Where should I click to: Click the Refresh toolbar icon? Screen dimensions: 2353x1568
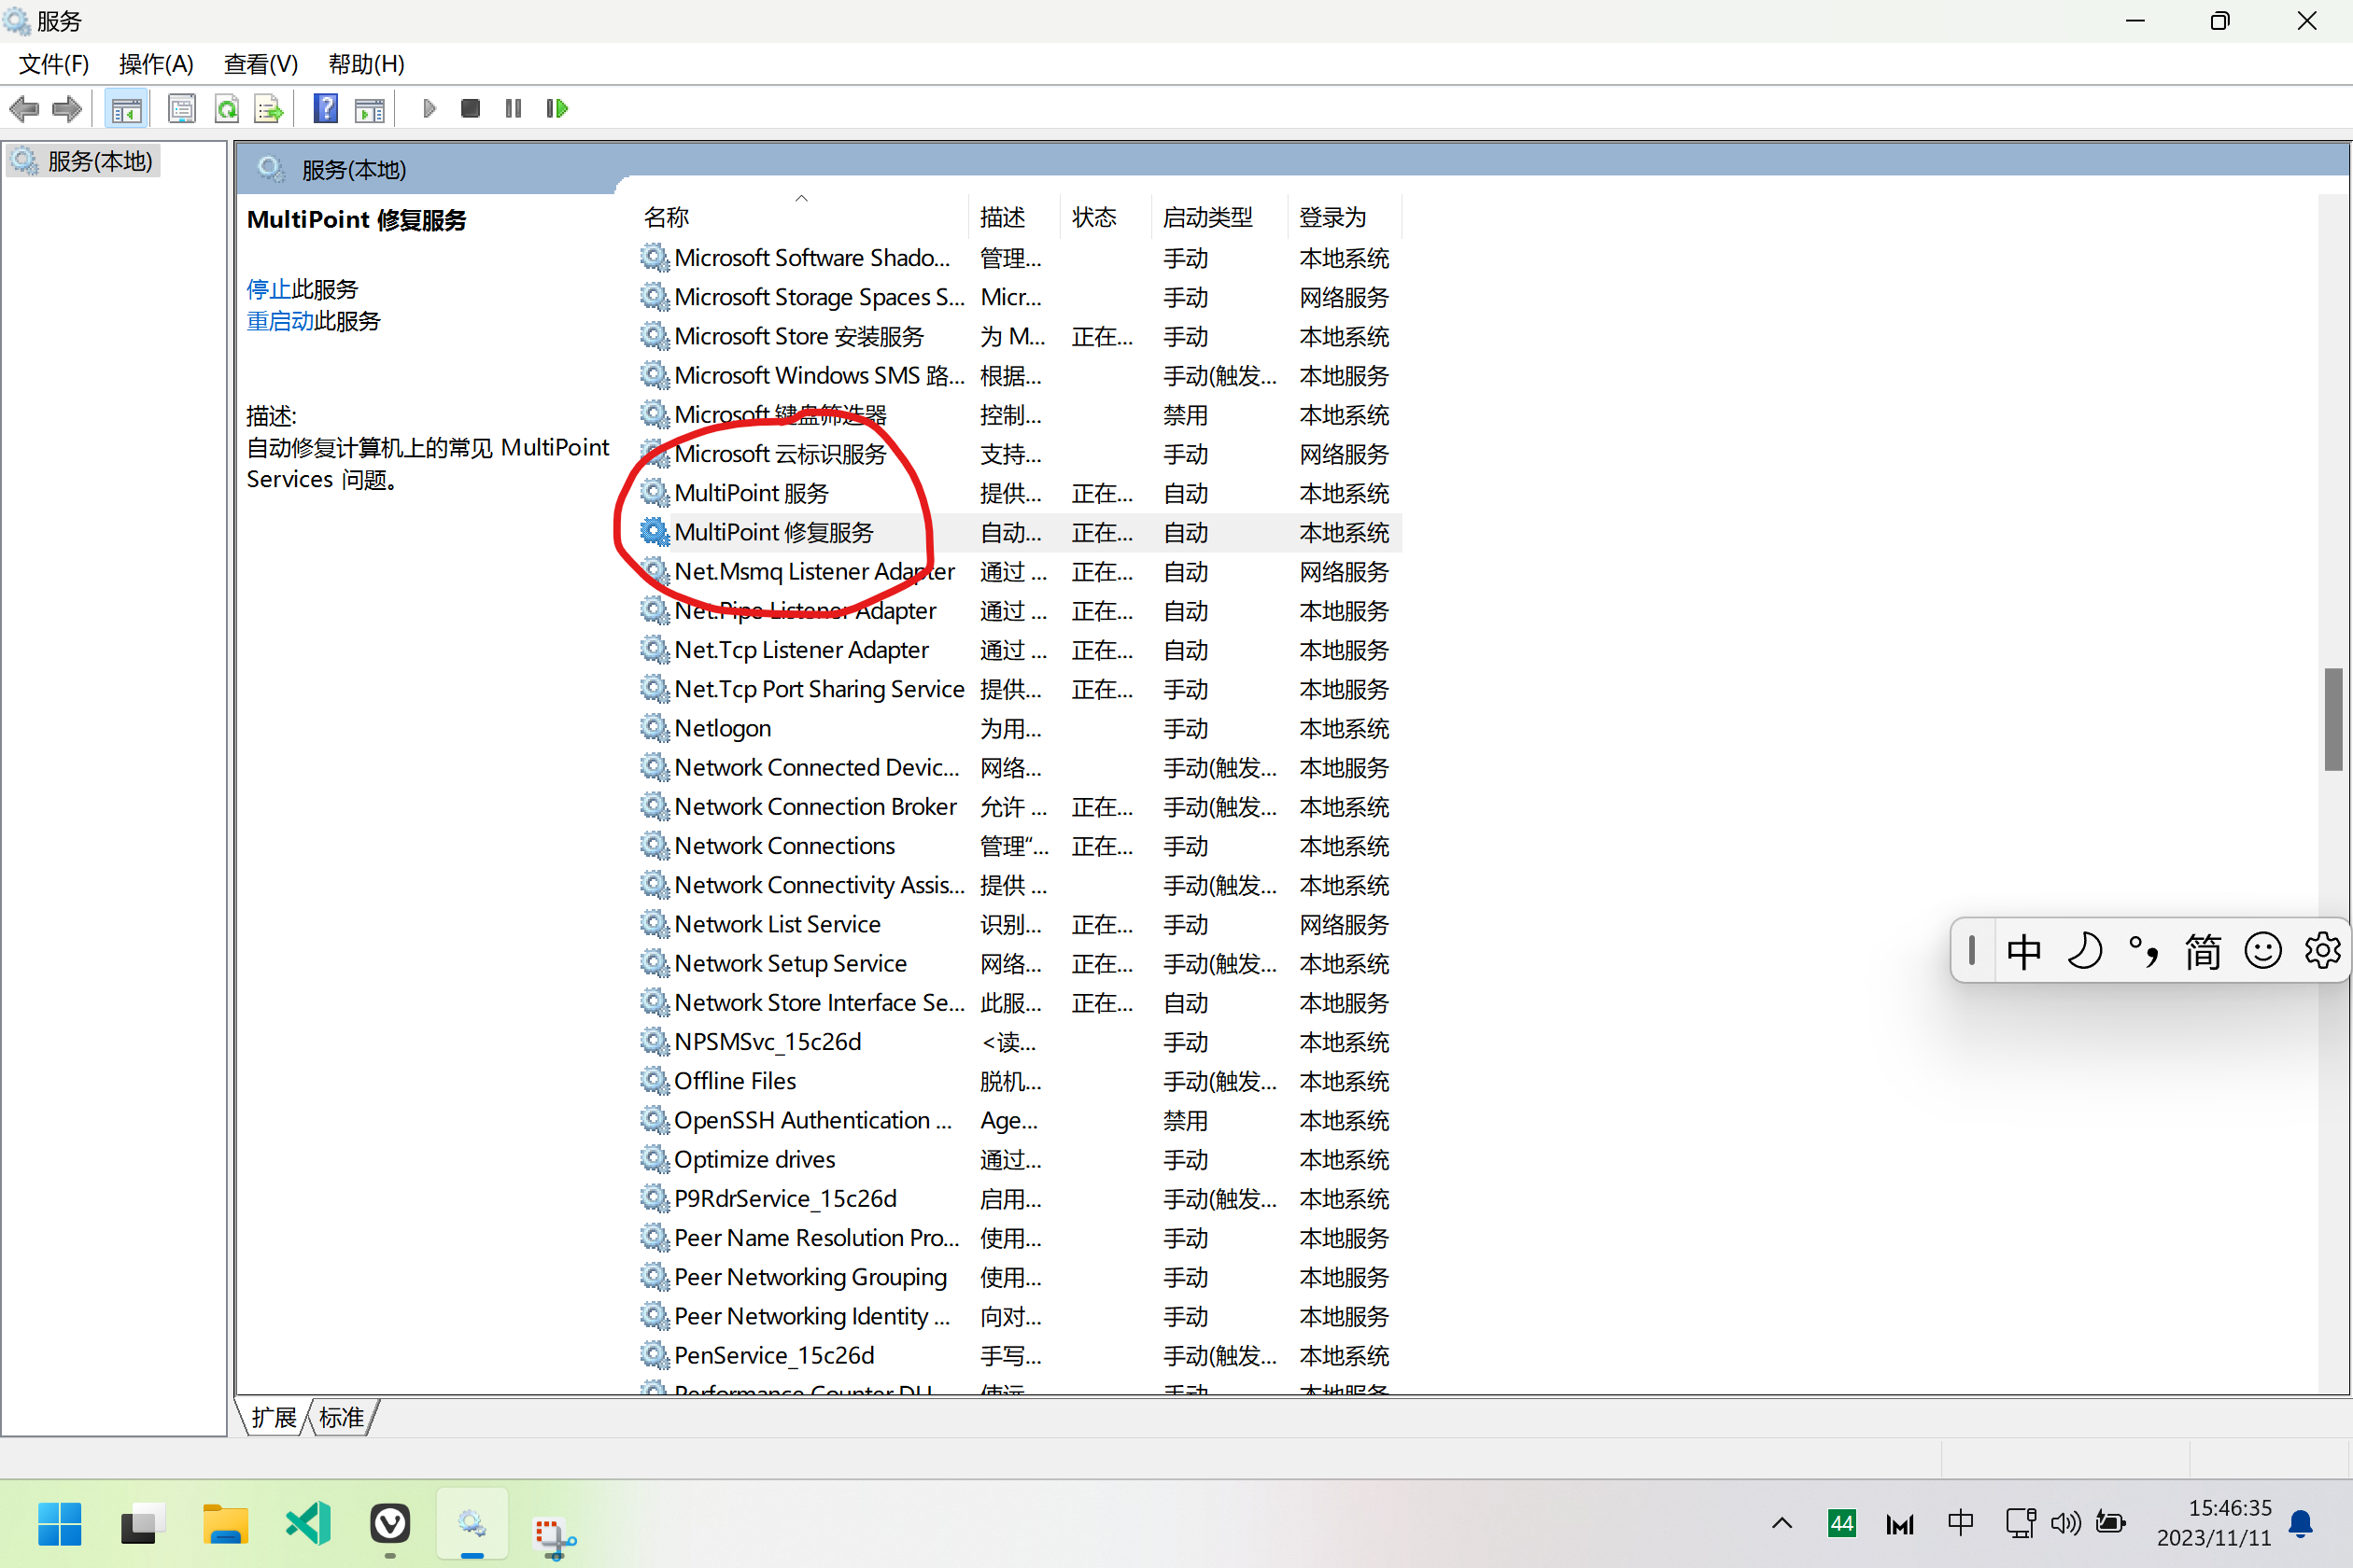pos(227,108)
